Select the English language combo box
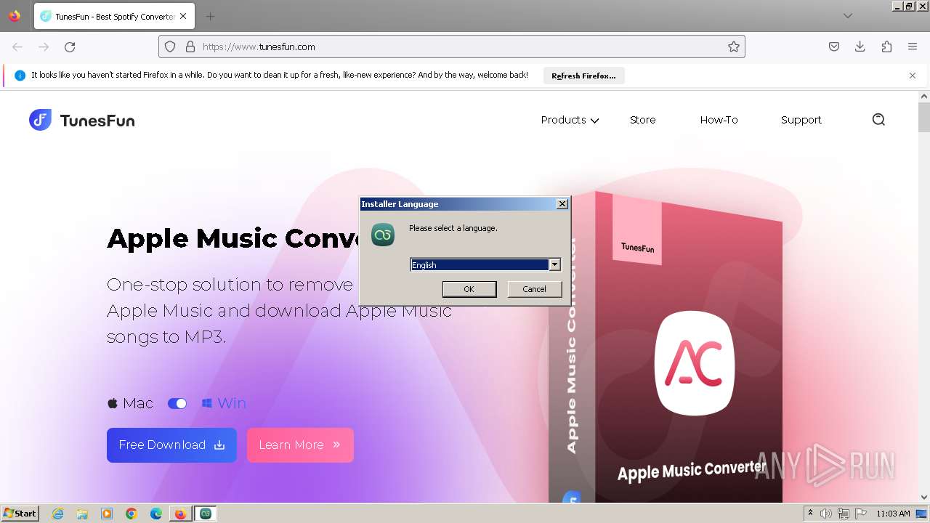This screenshot has height=523, width=930. pyautogui.click(x=485, y=265)
